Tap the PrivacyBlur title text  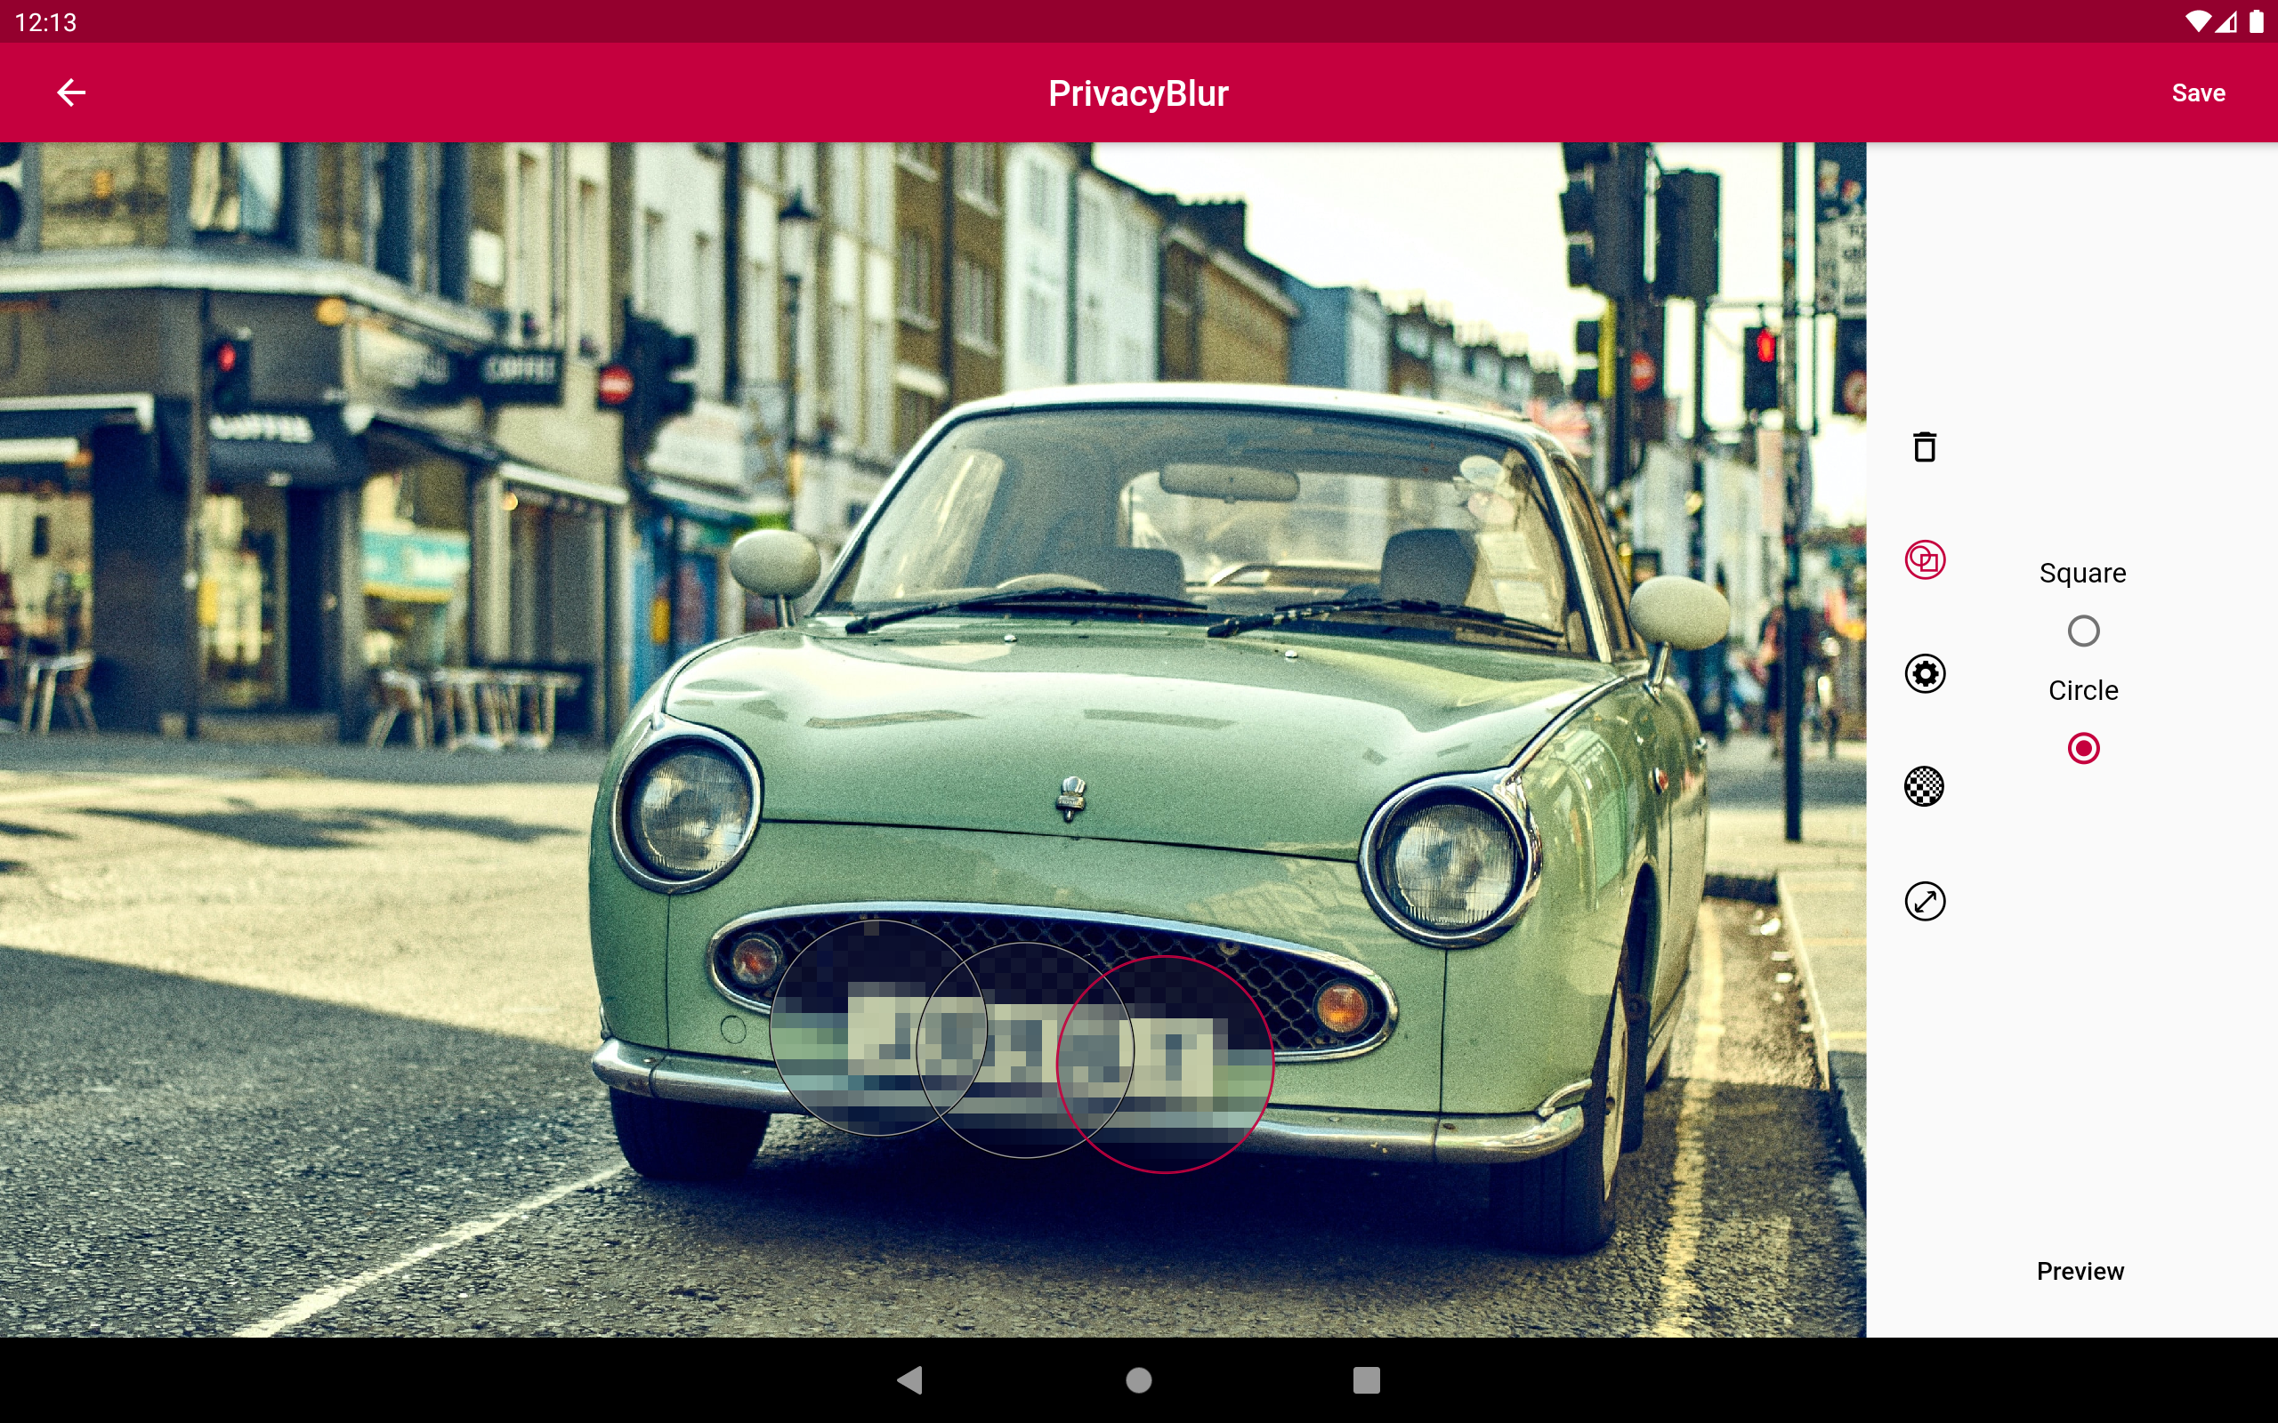pyautogui.click(x=1138, y=93)
